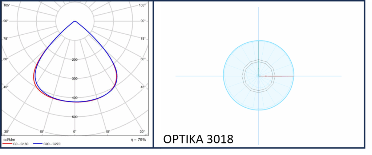The width and height of the screenshot is (372, 155).
Task: Select the top-left 105° angle label
Action: [x=7, y=5]
